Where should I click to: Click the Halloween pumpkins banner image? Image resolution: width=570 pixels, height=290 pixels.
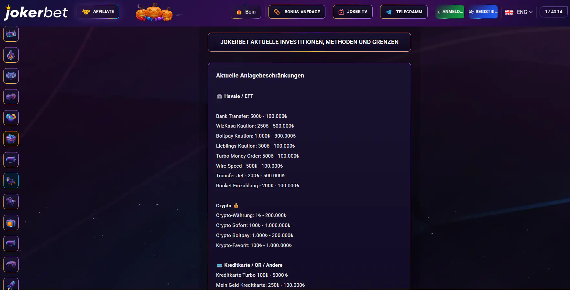[154, 12]
